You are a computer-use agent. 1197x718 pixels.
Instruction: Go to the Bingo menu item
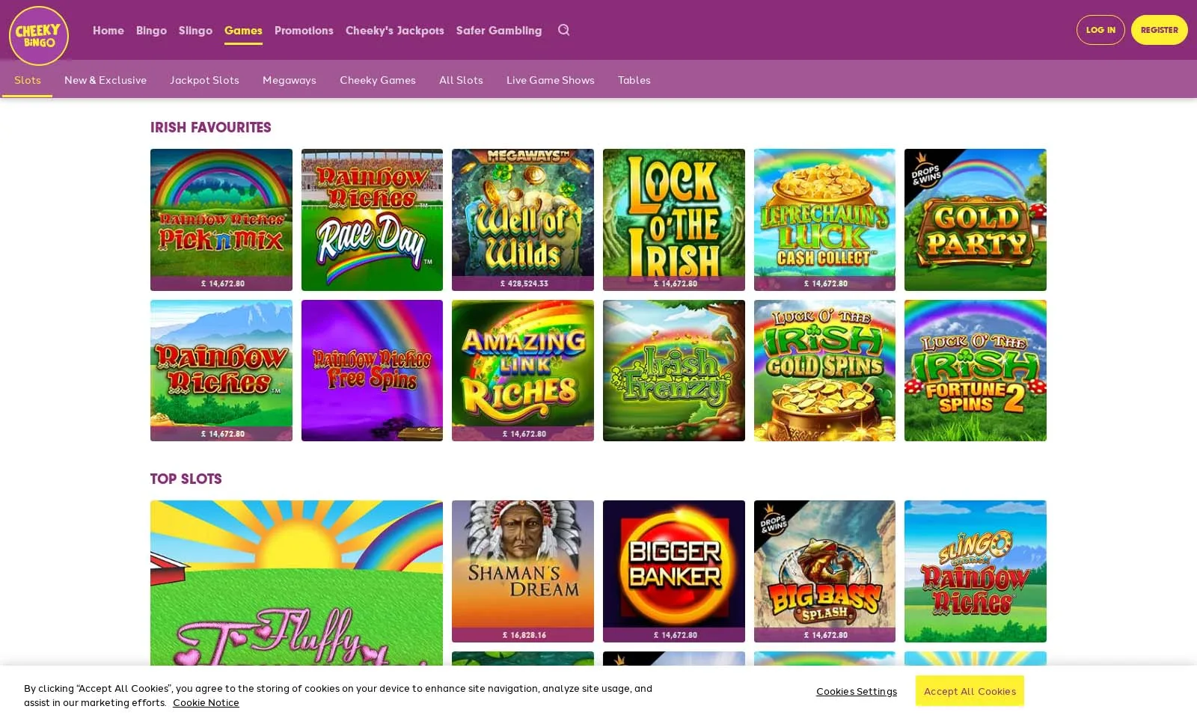coord(151,31)
